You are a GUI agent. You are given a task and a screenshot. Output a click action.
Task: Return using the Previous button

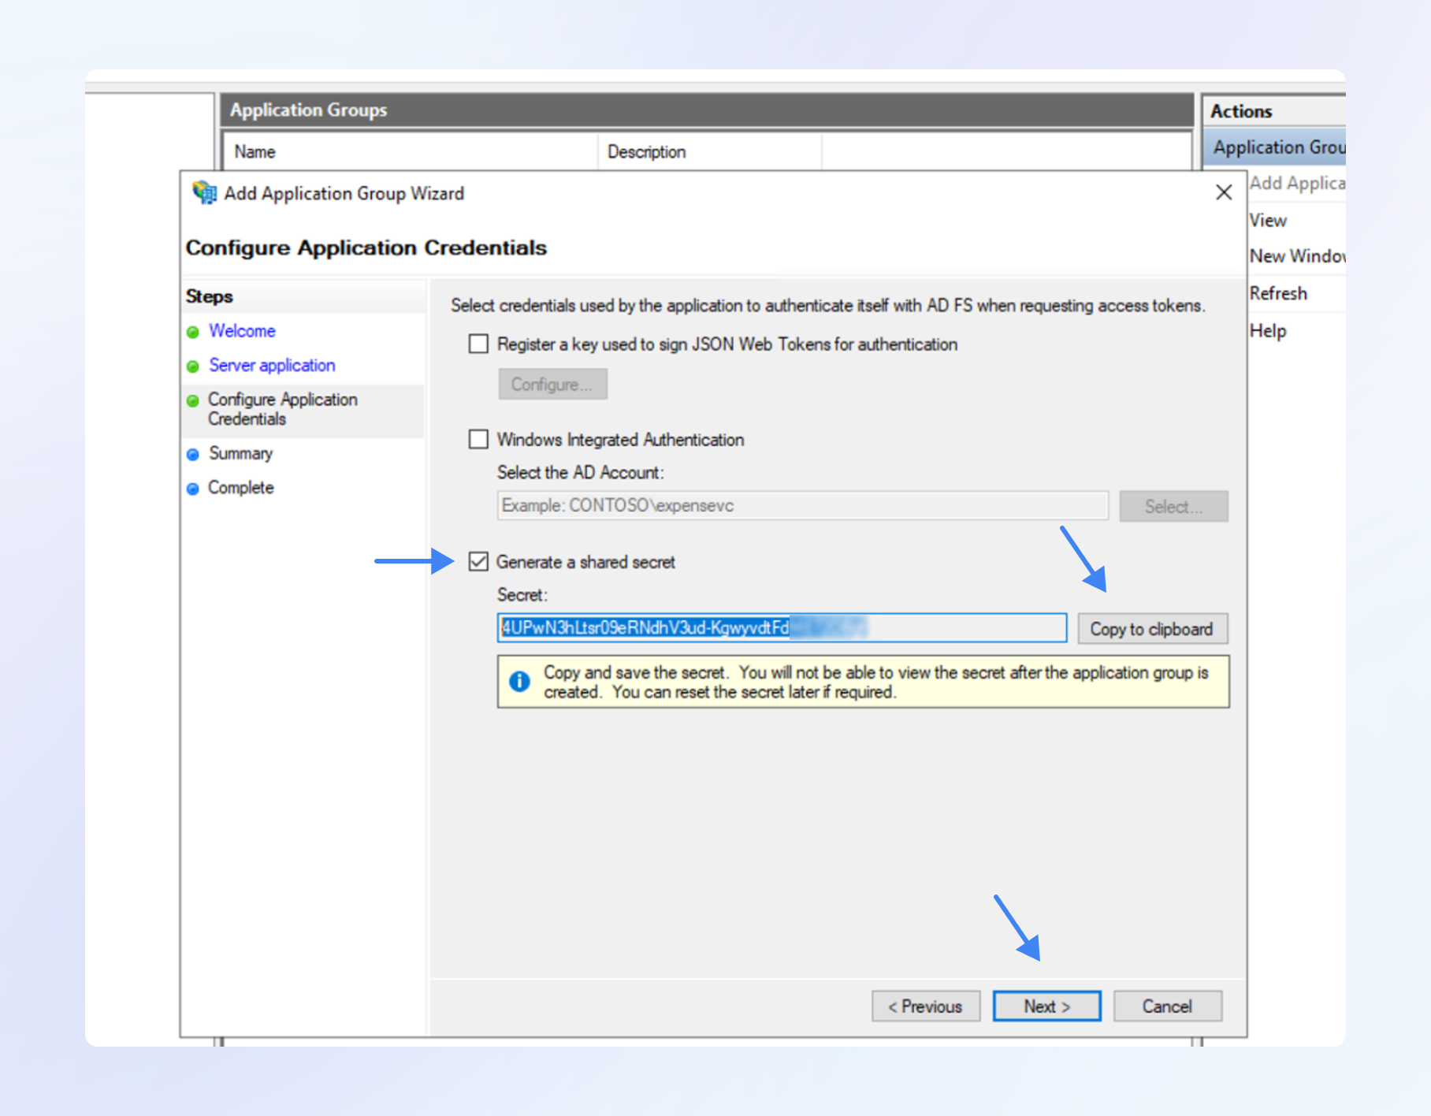(x=925, y=1006)
